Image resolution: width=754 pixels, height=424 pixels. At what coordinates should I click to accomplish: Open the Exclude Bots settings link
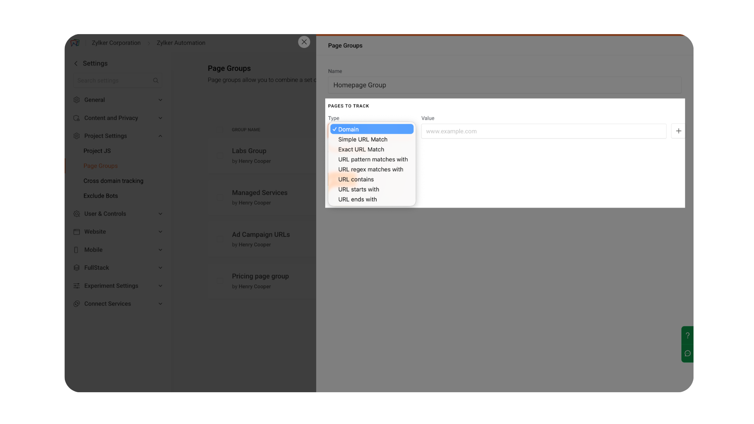click(101, 196)
